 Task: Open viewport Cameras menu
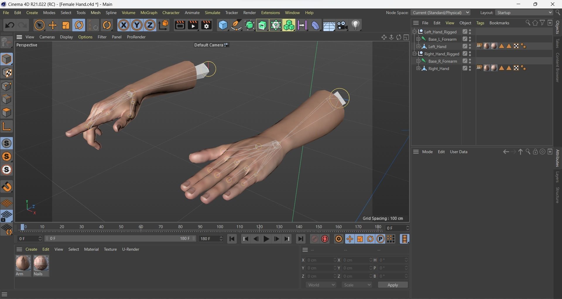[x=47, y=37]
